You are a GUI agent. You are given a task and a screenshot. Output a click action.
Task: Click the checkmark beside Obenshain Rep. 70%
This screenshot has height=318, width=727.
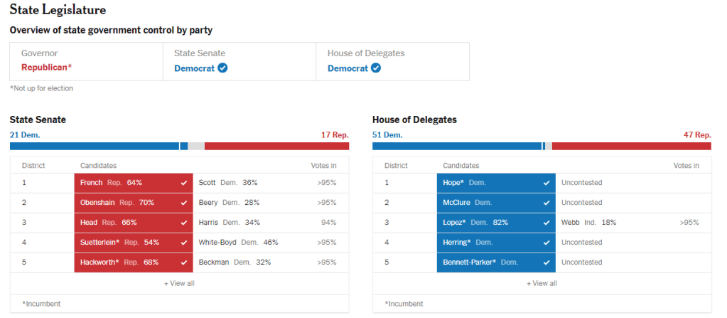point(184,203)
